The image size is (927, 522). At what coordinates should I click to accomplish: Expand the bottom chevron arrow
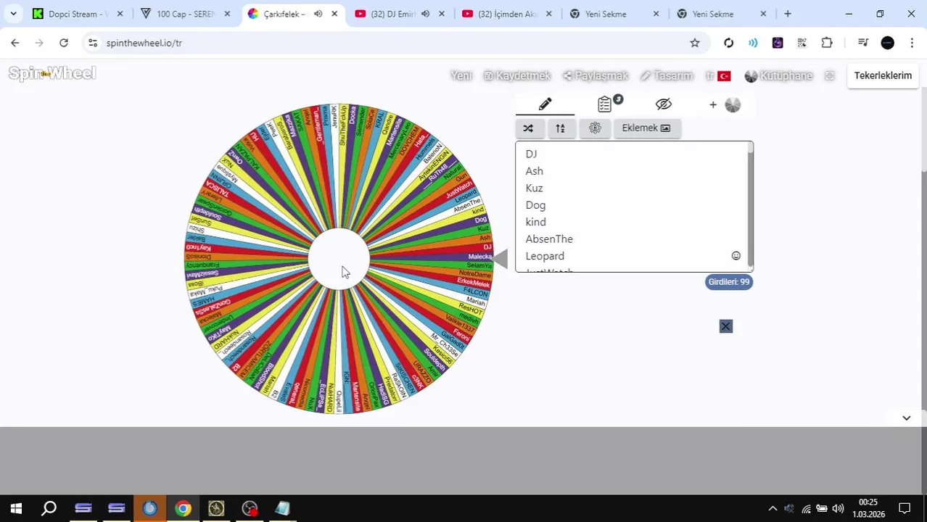(906, 418)
